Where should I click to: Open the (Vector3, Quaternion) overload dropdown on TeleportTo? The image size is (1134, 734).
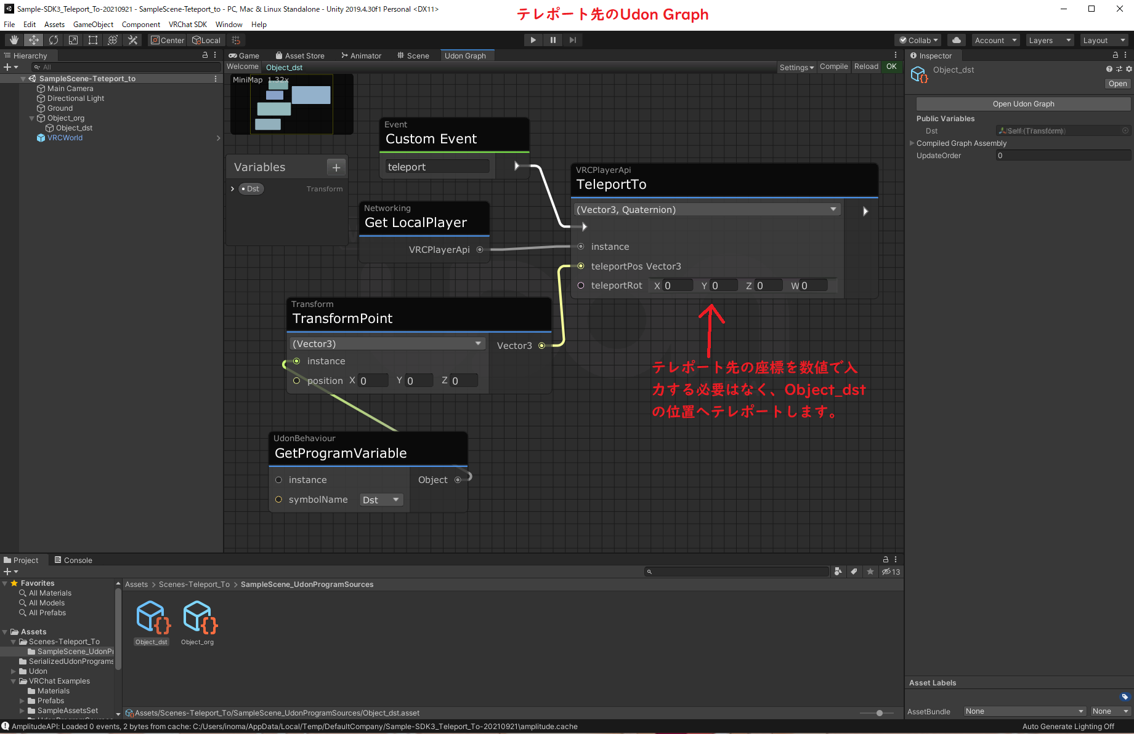pyautogui.click(x=706, y=209)
